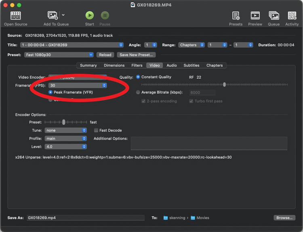Open the Range type dropdown showing Chapters
Viewport: 303px width, 232px height.
[x=191, y=45]
